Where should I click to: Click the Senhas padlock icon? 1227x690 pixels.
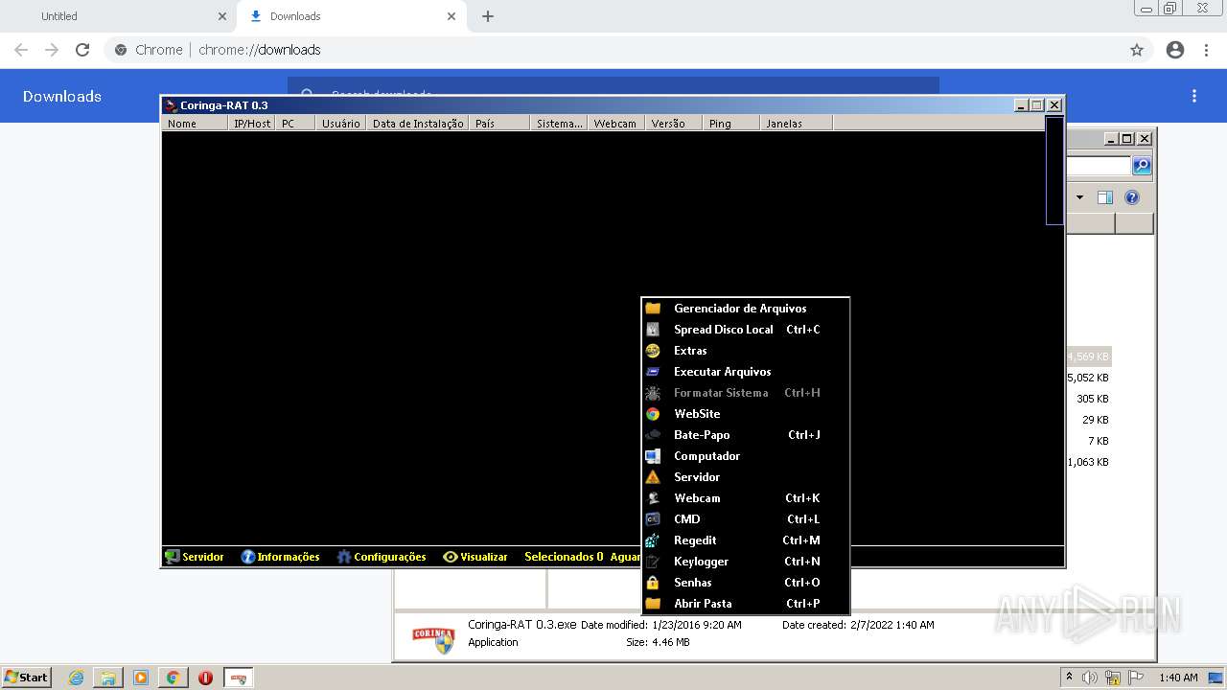click(x=653, y=583)
